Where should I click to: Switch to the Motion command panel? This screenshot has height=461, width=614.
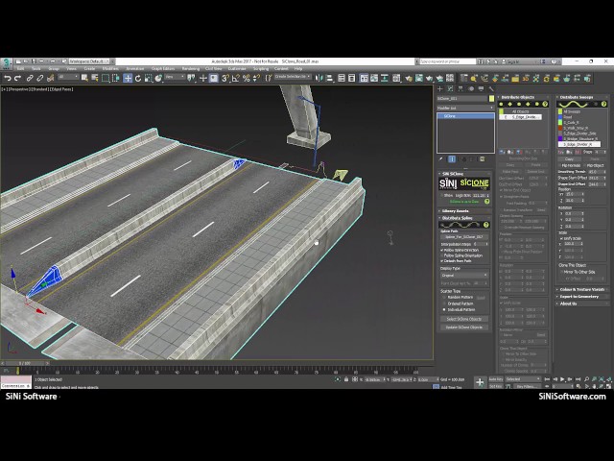point(471,89)
